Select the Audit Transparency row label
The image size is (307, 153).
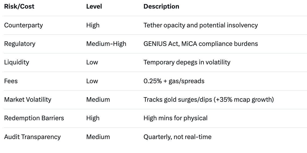tap(32, 137)
